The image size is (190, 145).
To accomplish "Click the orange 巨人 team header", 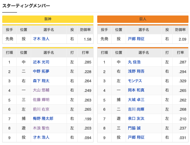I will [143, 19].
